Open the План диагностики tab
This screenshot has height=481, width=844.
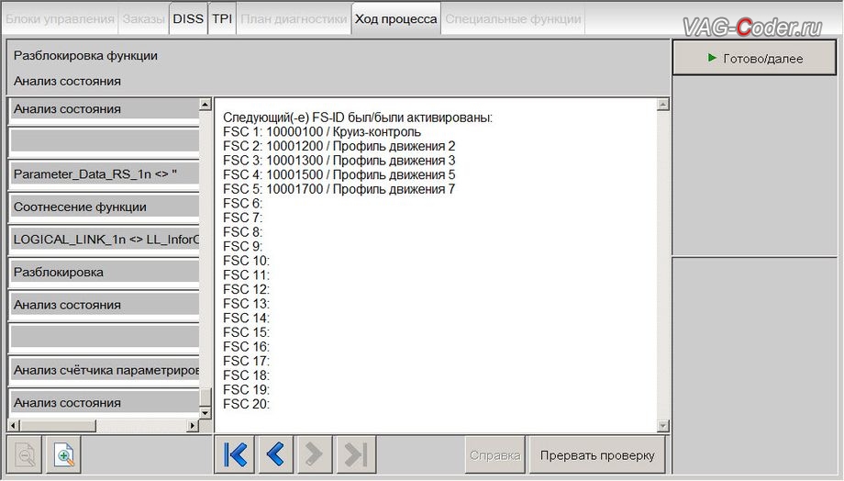coord(294,19)
